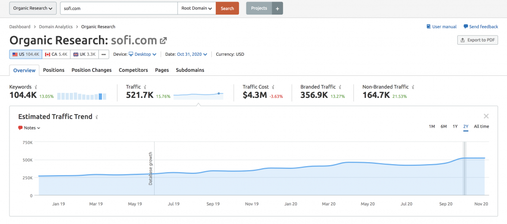Click the 104.4K keywords value
This screenshot has height=224, width=507.
click(x=23, y=95)
